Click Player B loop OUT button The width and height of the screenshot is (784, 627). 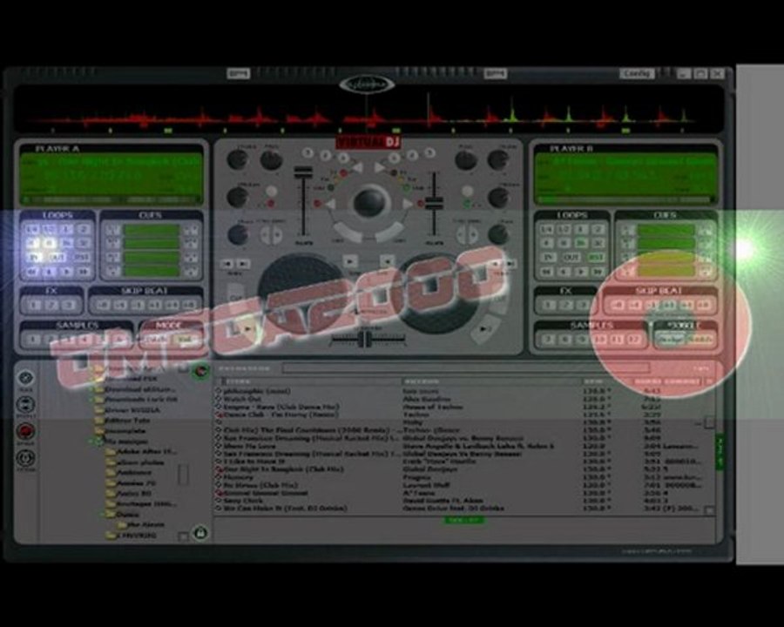coord(572,258)
